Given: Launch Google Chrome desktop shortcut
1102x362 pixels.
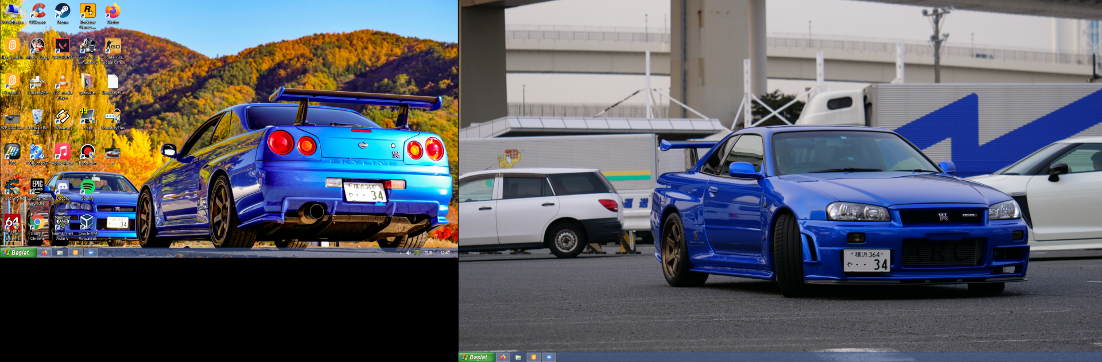Looking at the screenshot, I should 37,227.
